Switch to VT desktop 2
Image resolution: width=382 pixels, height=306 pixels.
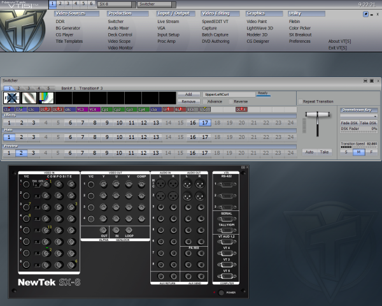(x=60, y=4)
